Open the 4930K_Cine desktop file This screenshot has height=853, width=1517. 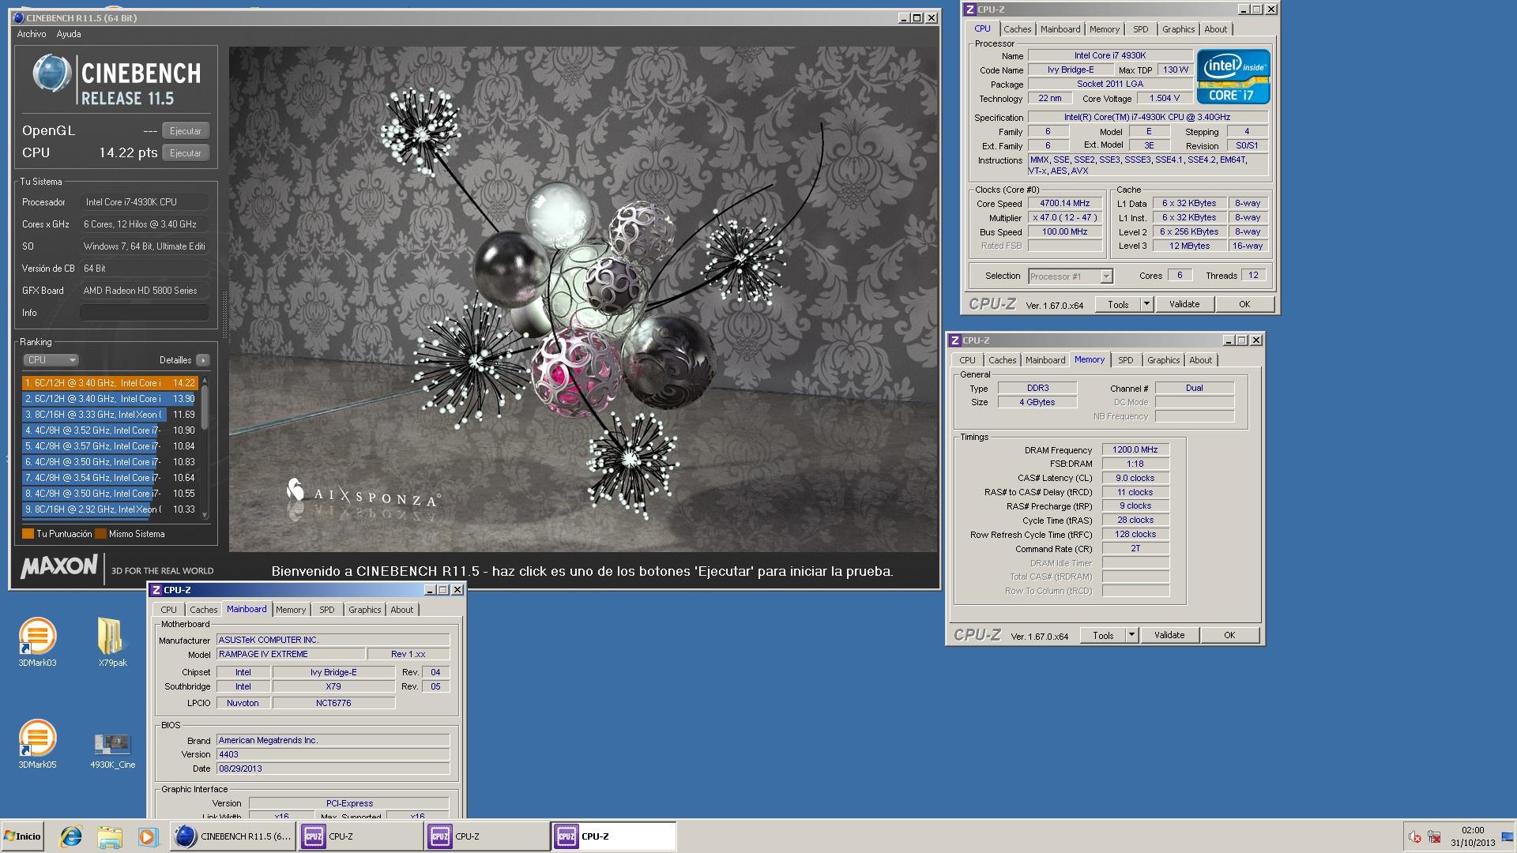(x=112, y=750)
